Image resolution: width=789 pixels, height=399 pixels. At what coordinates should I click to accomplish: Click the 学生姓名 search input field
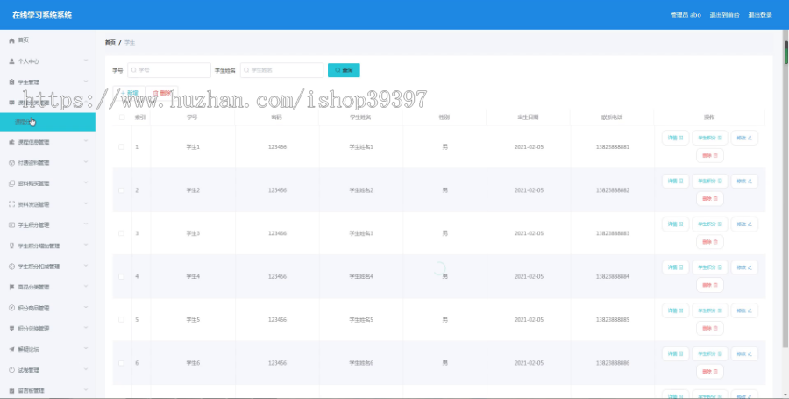(x=281, y=70)
